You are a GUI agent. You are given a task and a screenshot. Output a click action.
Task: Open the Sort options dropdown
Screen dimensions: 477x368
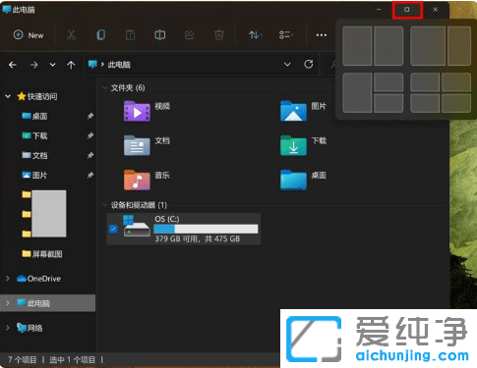[x=255, y=35]
